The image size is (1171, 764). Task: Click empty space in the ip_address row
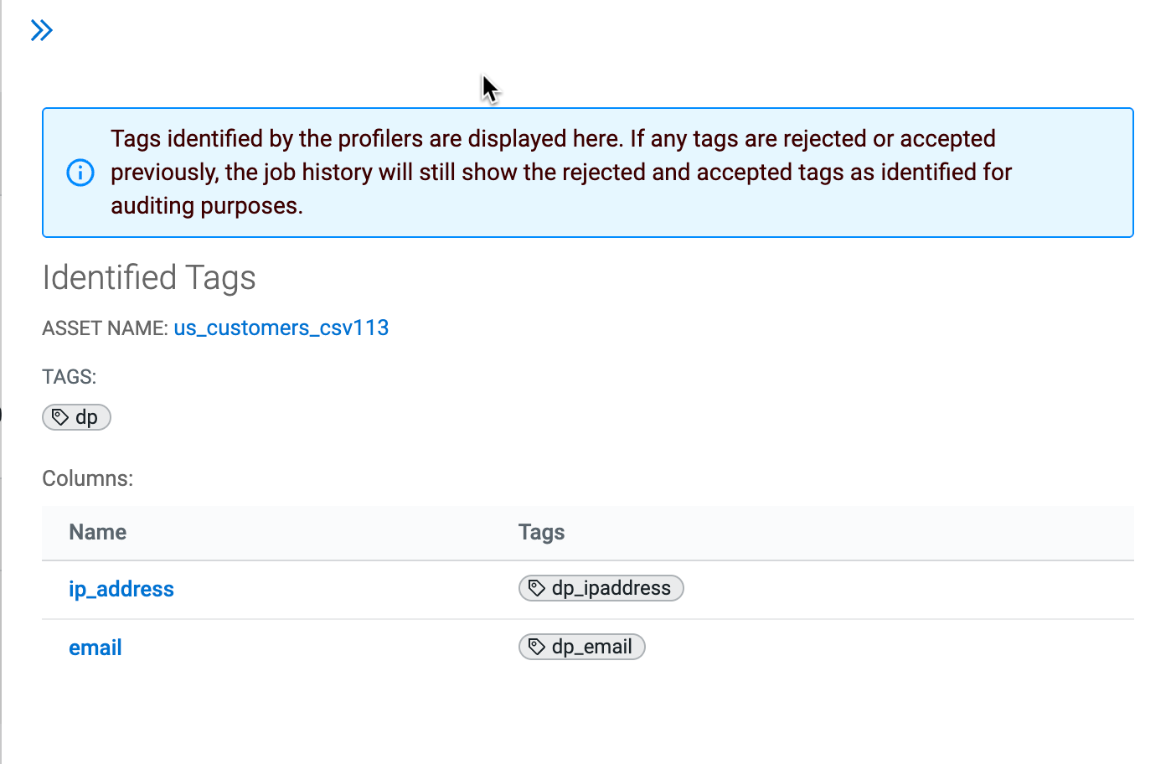pyautogui.click(x=880, y=589)
